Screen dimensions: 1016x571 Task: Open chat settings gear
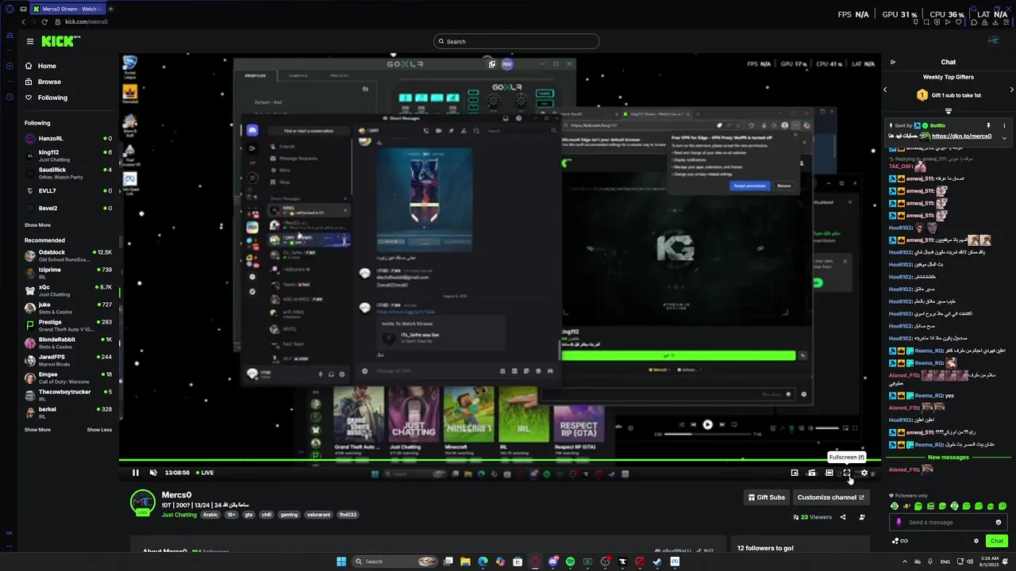pos(976,541)
